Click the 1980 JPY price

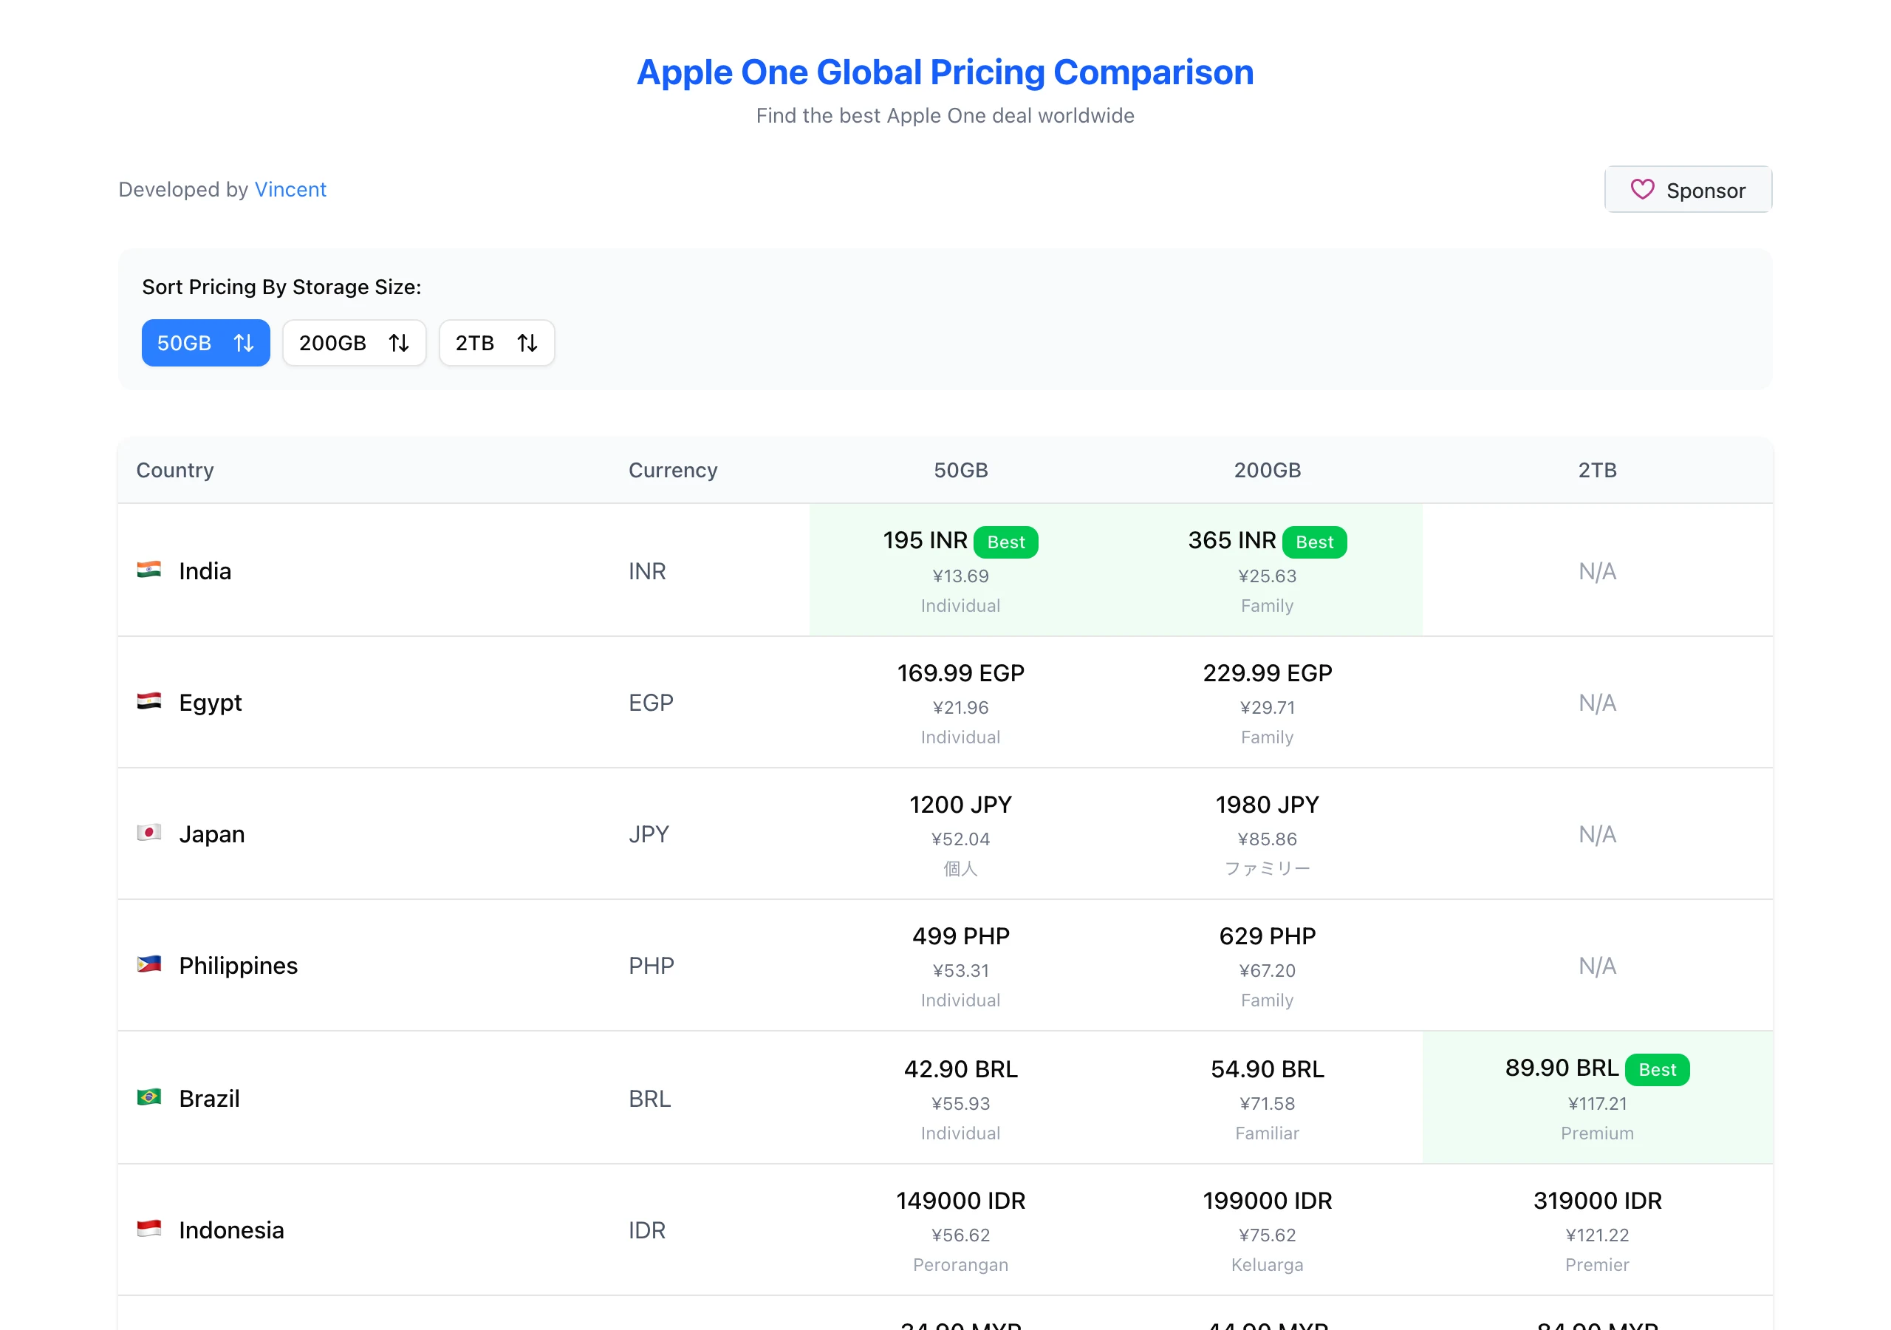[1267, 804]
